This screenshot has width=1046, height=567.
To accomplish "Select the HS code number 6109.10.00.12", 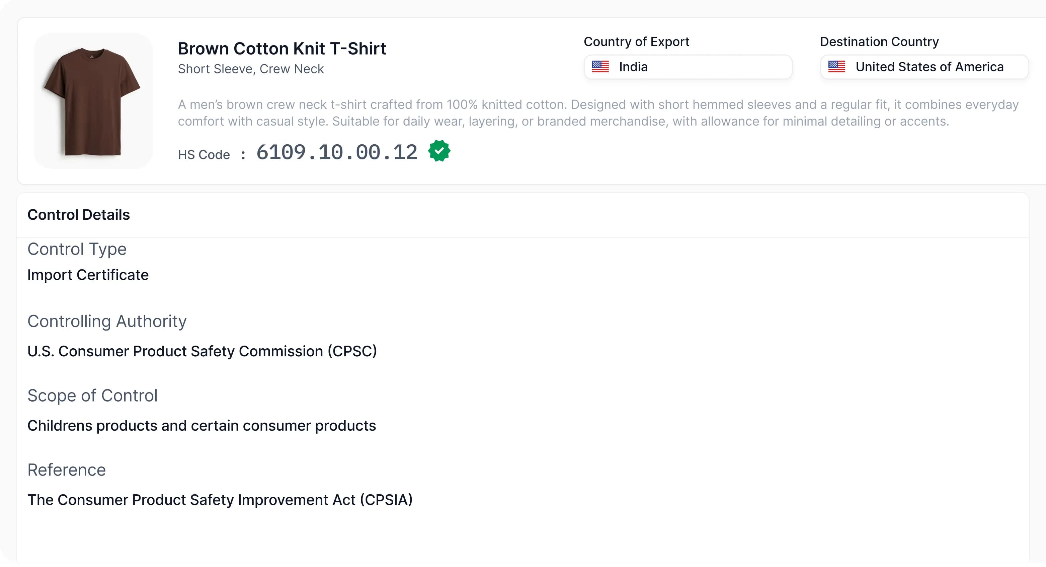I will [x=337, y=153].
